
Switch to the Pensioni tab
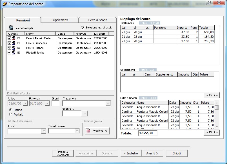coord(23,20)
